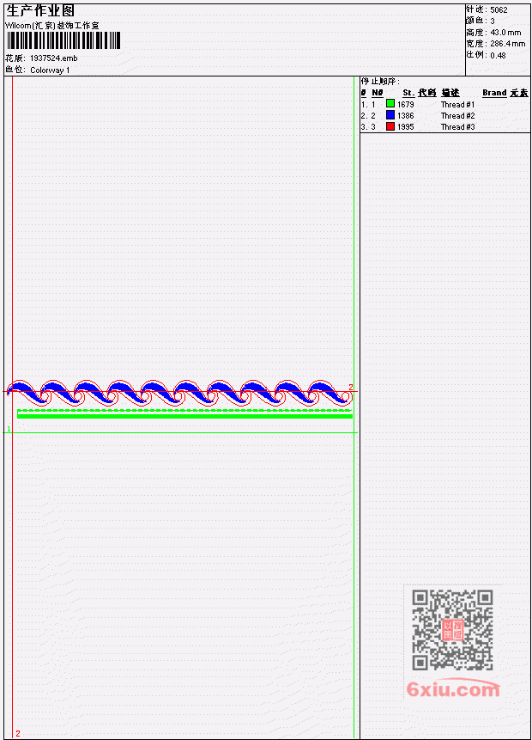The height and width of the screenshot is (740, 532).
Task: Click the blue color swatch for thread 1386
Action: point(390,114)
